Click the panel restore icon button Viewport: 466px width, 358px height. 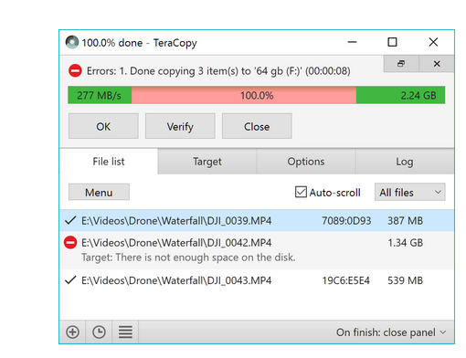pyautogui.click(x=401, y=64)
